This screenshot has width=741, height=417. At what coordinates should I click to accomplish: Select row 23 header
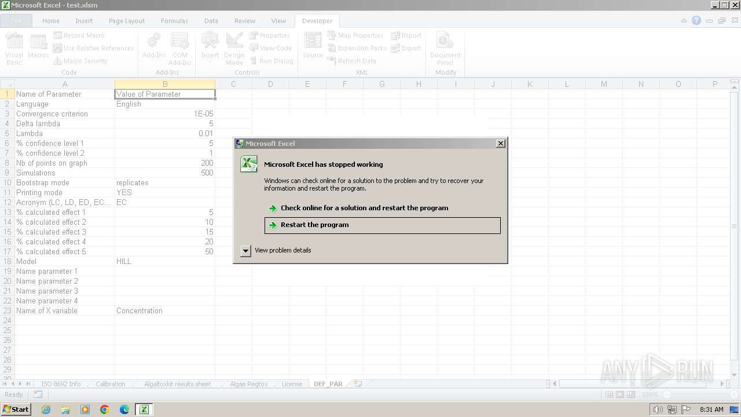pyautogui.click(x=8, y=310)
